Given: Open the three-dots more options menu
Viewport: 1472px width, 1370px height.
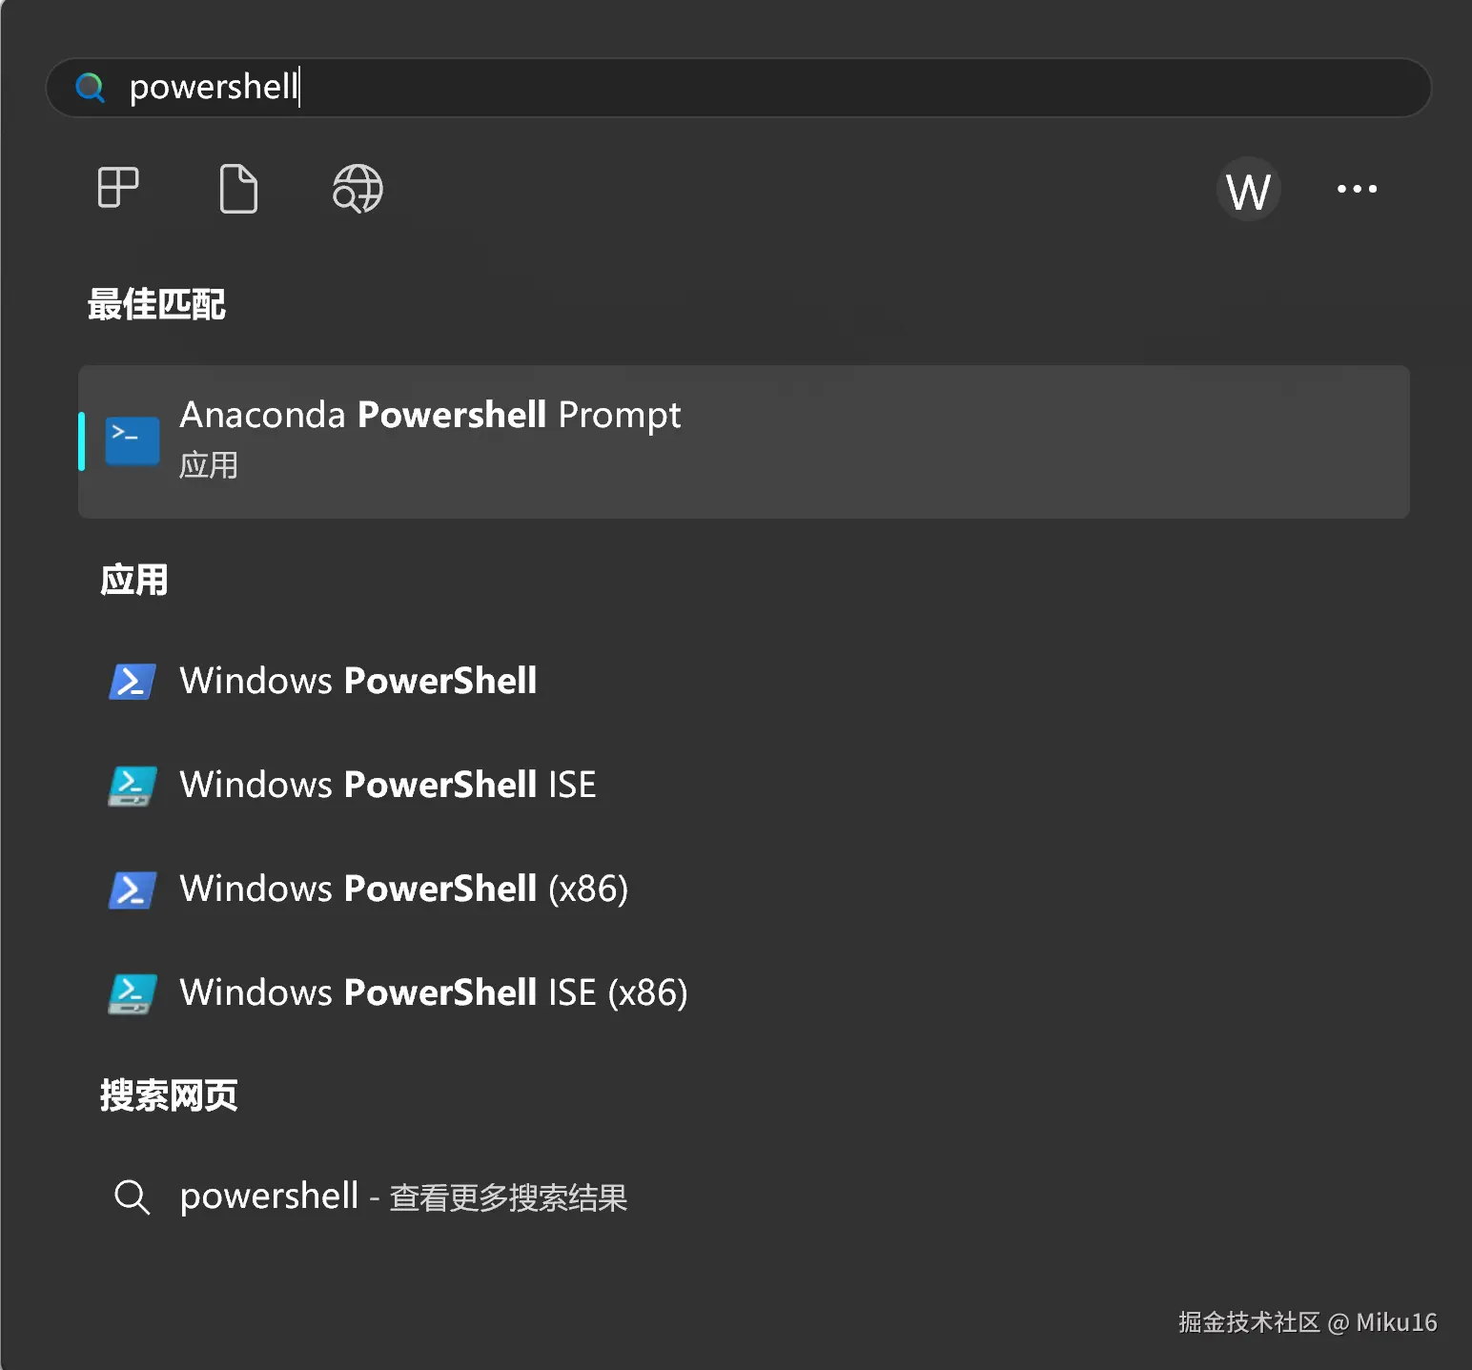Looking at the screenshot, I should tap(1357, 189).
